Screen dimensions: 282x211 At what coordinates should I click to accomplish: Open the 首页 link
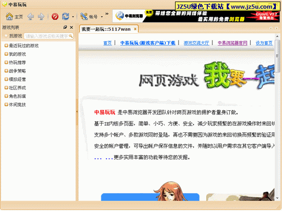pos(107,43)
